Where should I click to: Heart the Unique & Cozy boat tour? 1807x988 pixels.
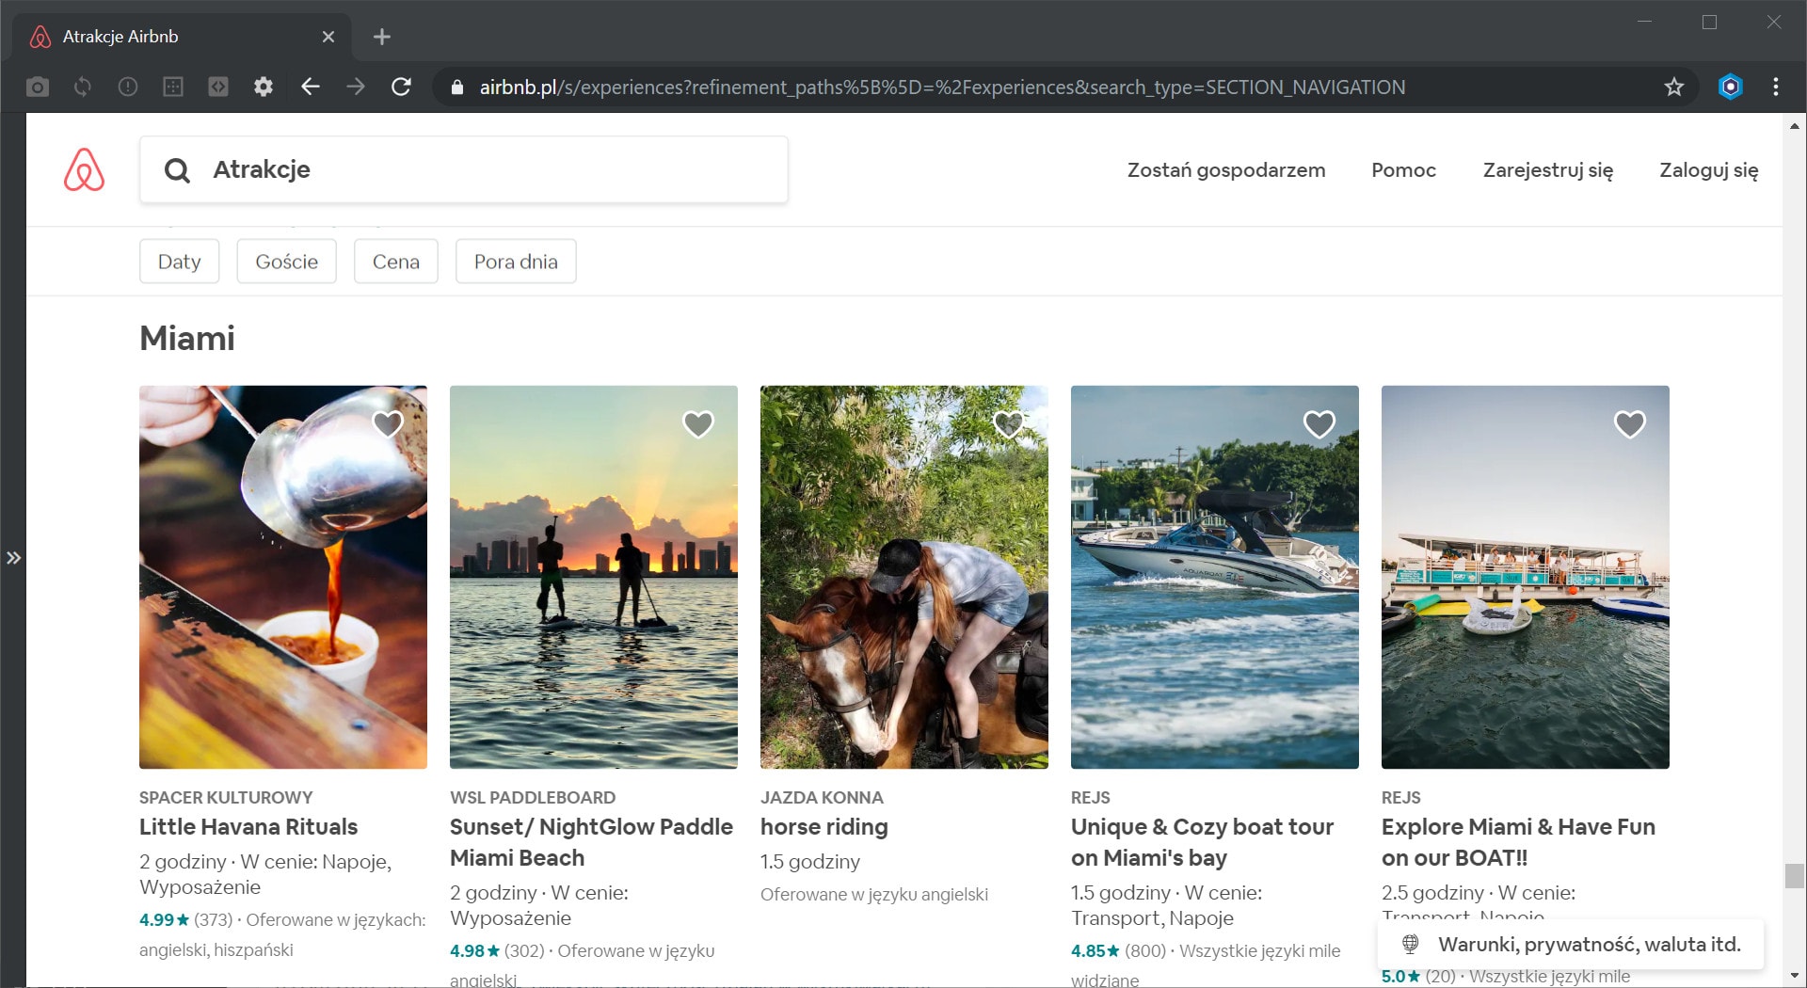pos(1319,424)
